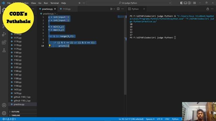The image size is (216, 121).
Task: Select Python language mode in status bar
Action: pyautogui.click(x=175, y=119)
